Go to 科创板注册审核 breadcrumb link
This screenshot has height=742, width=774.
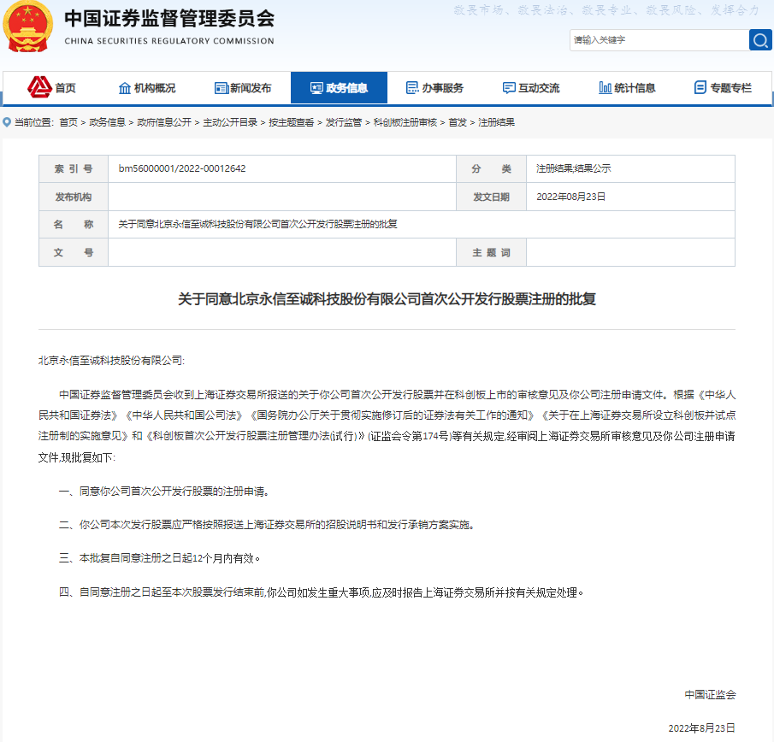click(405, 122)
